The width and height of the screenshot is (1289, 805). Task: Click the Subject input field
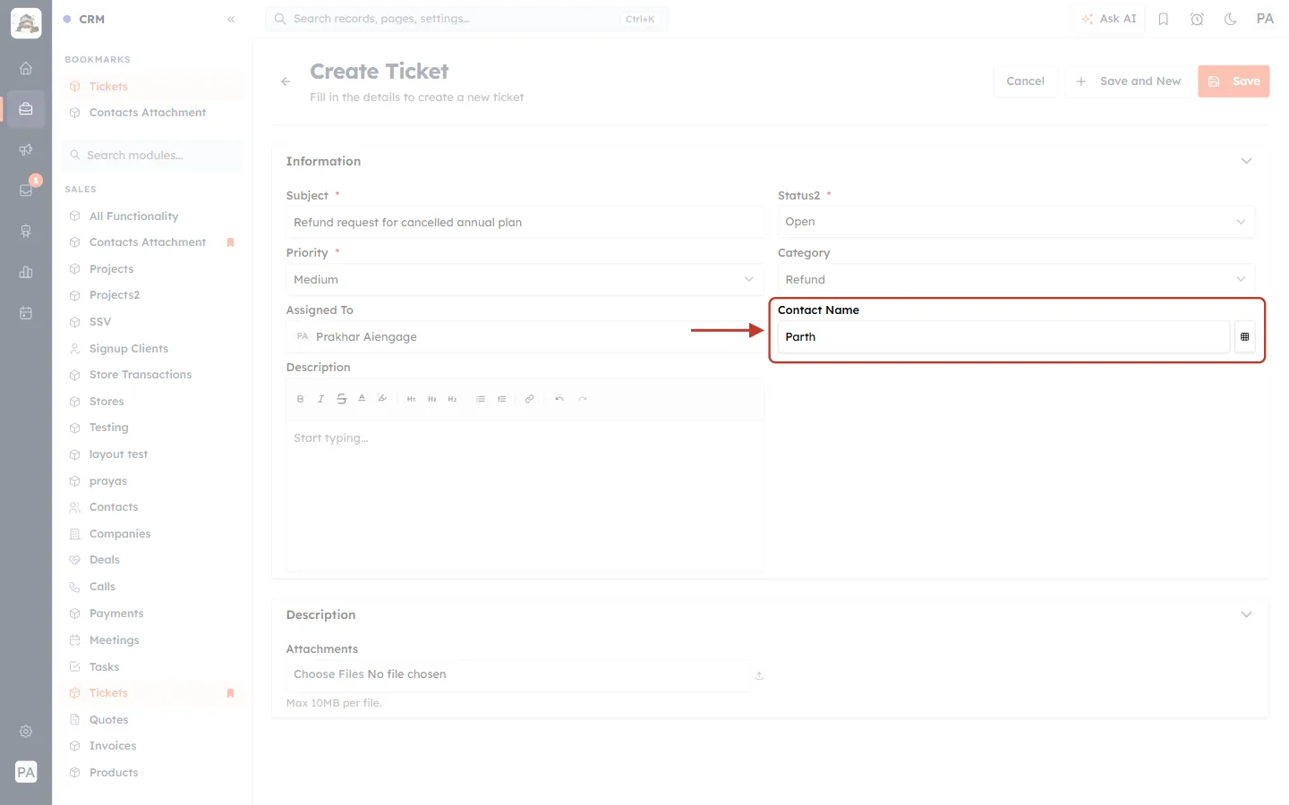coord(525,222)
